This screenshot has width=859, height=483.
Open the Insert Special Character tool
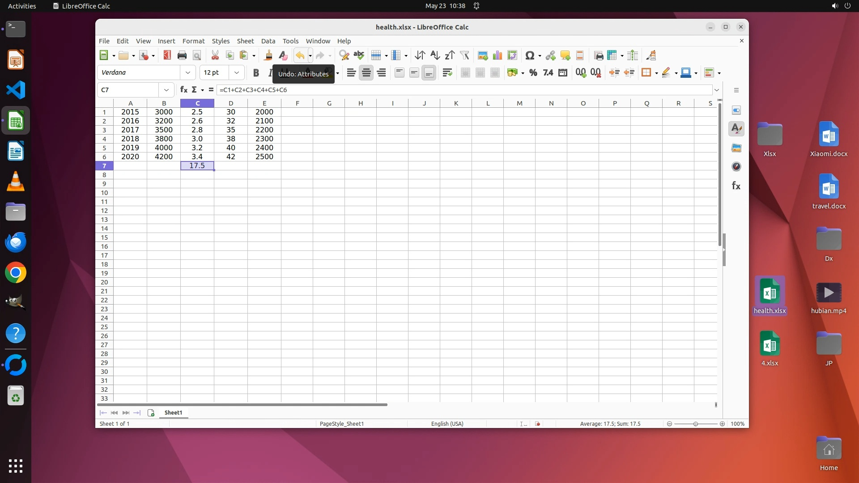tap(530, 55)
